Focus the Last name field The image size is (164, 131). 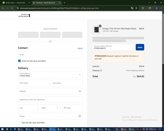[x=67, y=83]
